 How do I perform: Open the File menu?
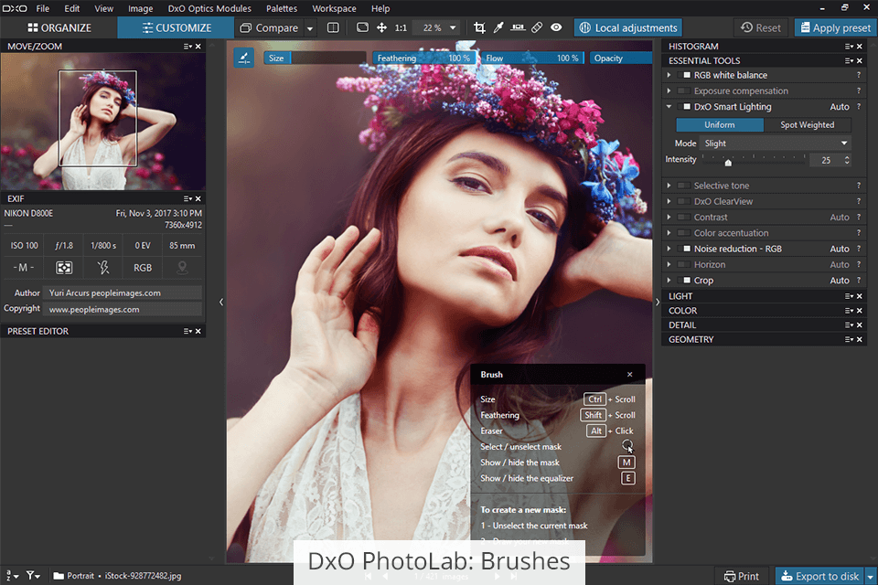43,8
